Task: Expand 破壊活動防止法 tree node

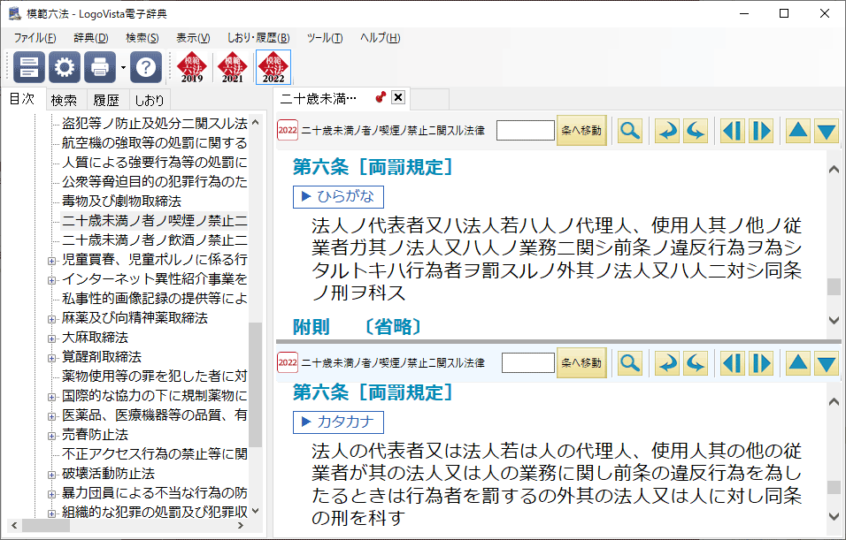Action: coord(51,475)
